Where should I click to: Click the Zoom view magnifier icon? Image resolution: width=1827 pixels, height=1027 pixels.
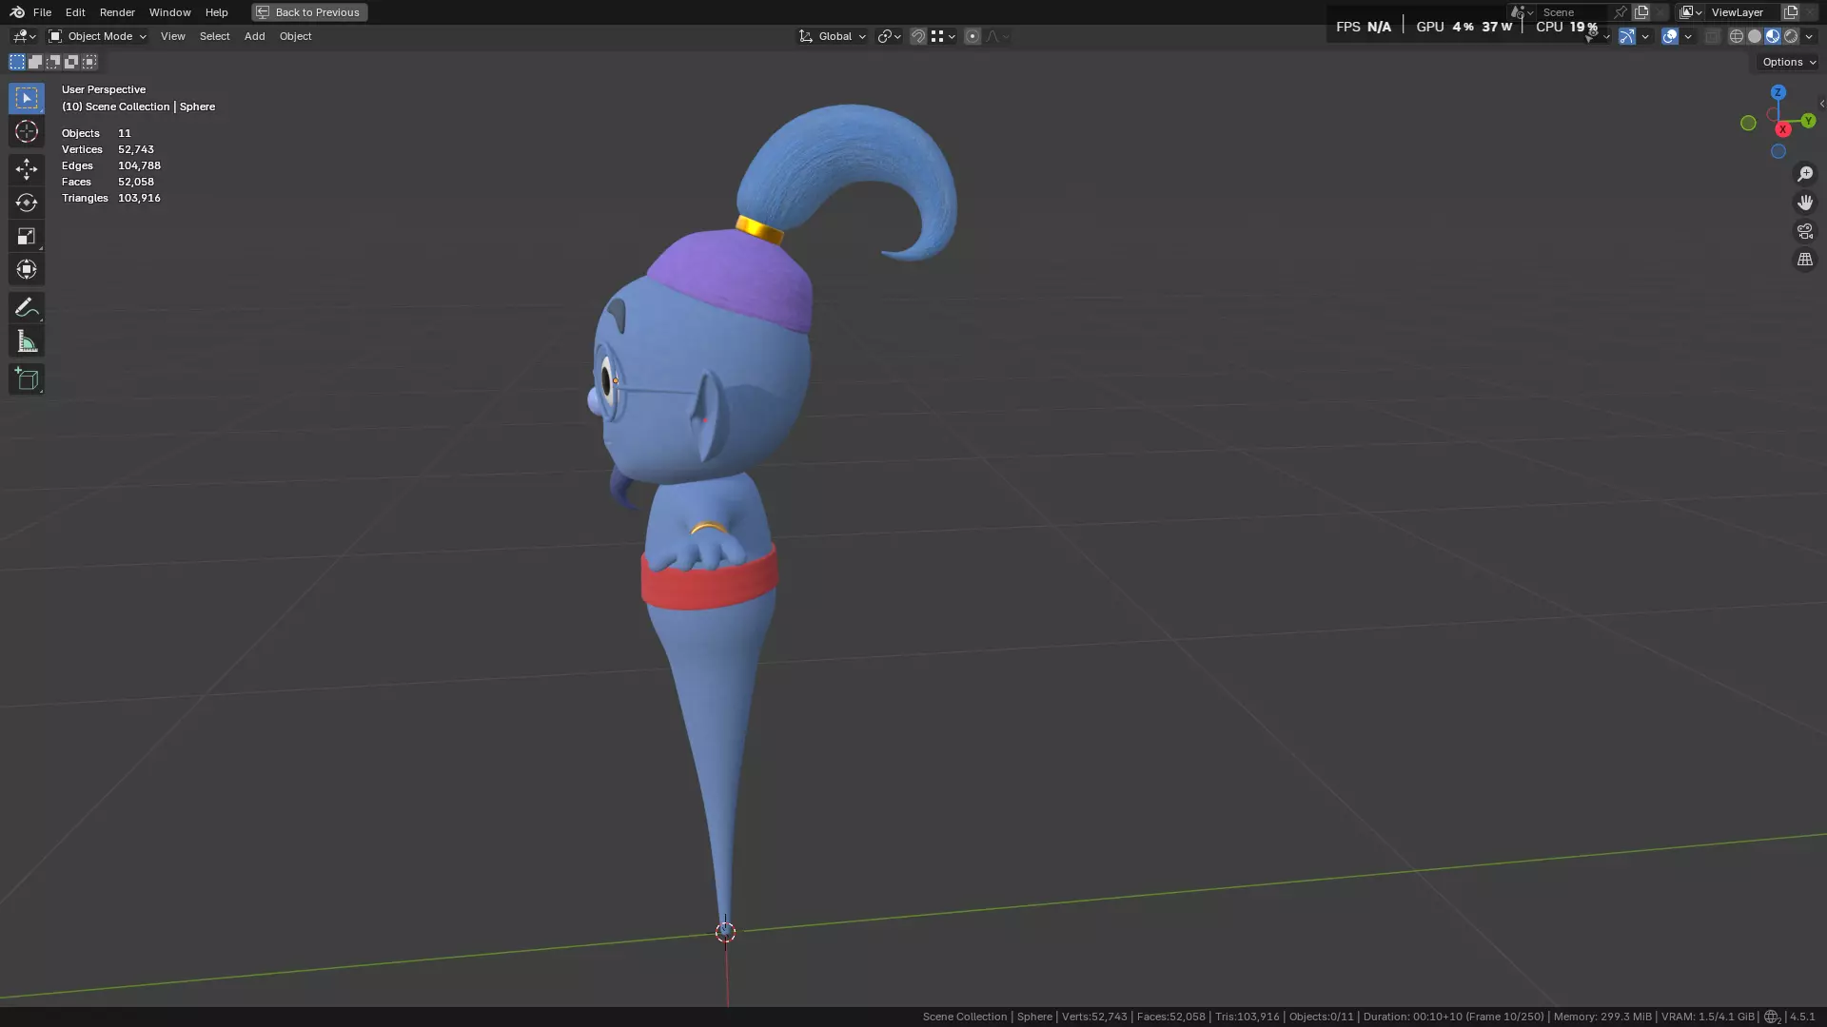1805,174
